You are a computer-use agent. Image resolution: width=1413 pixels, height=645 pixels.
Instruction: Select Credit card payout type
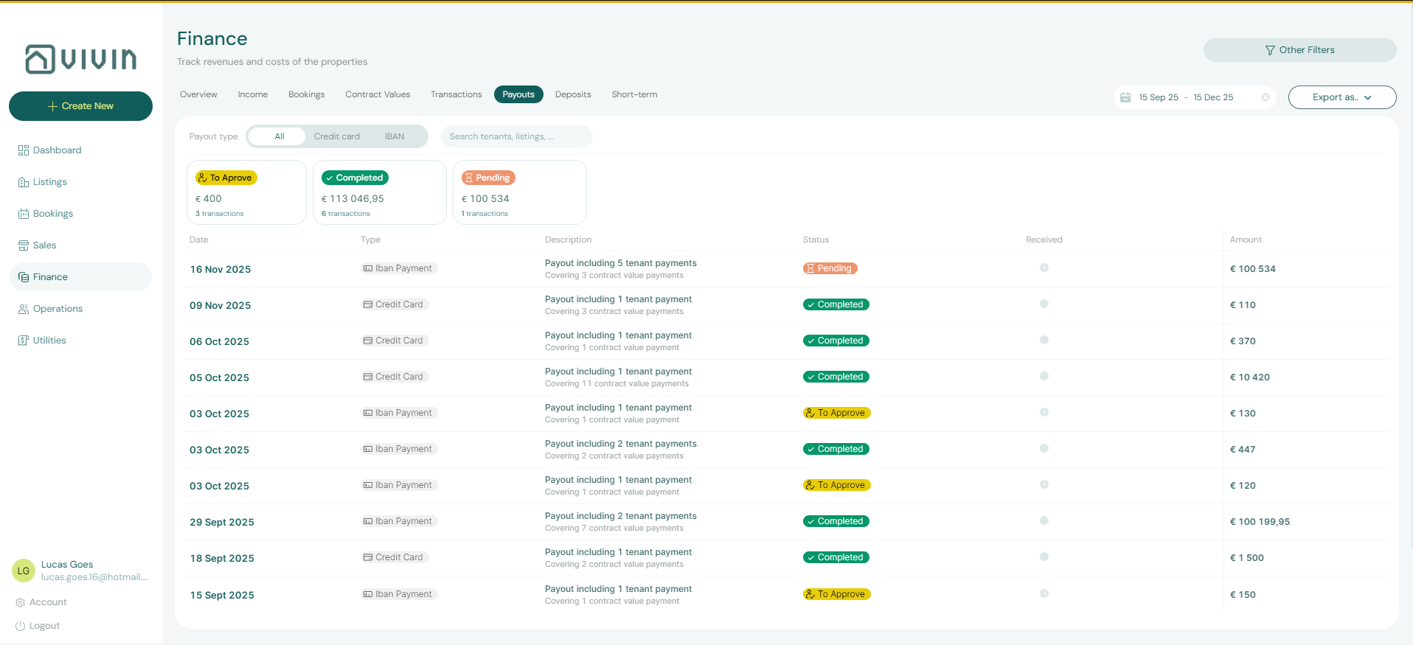click(336, 136)
